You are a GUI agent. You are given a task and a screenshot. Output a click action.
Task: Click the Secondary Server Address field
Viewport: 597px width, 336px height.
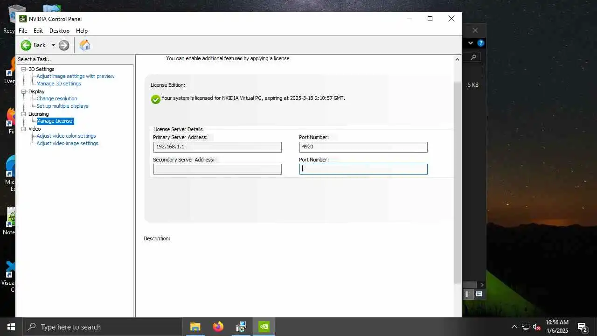pos(217,169)
